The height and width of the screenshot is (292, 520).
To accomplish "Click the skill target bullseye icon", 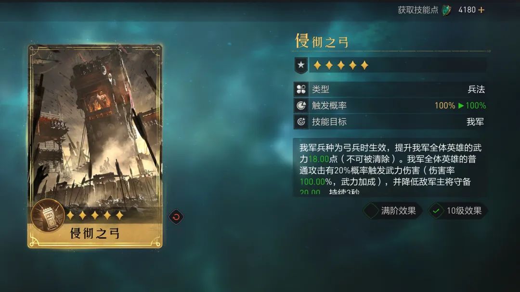I will pos(301,122).
